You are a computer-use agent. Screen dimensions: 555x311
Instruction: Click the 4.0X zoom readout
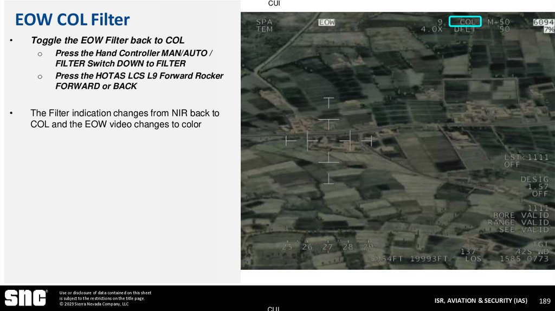pos(431,29)
